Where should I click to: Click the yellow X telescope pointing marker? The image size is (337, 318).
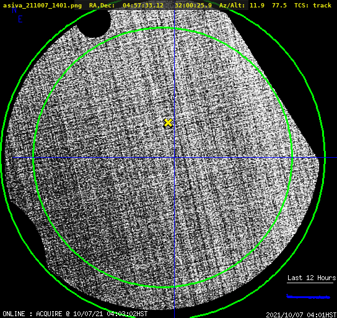pos(168,123)
